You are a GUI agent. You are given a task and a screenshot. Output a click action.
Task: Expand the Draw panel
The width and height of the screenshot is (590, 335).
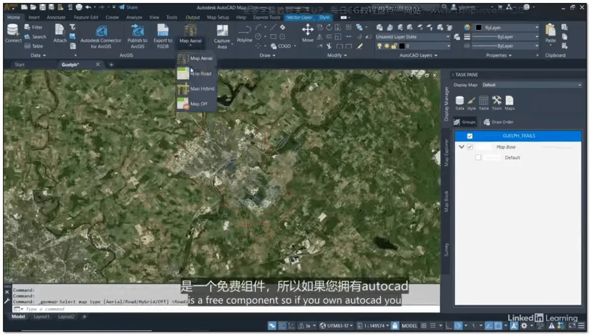(268, 55)
